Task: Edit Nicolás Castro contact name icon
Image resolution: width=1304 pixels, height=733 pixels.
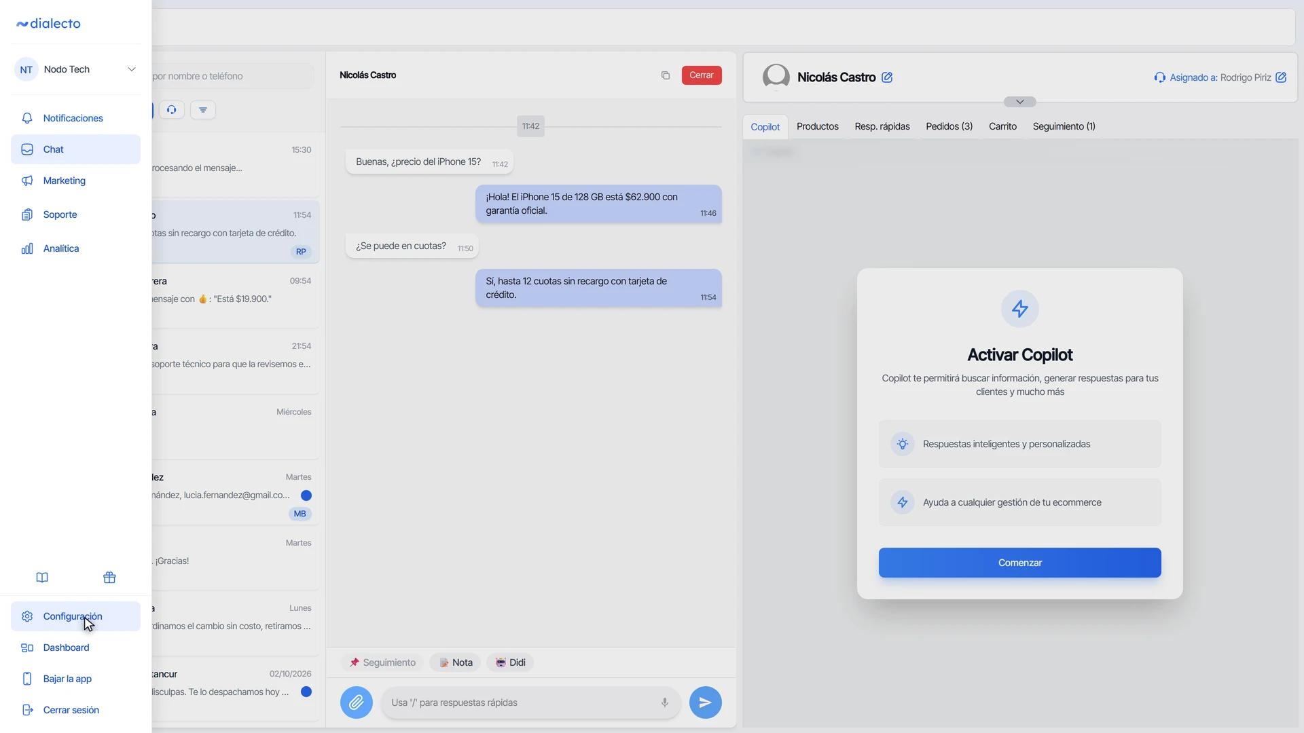Action: (x=887, y=77)
